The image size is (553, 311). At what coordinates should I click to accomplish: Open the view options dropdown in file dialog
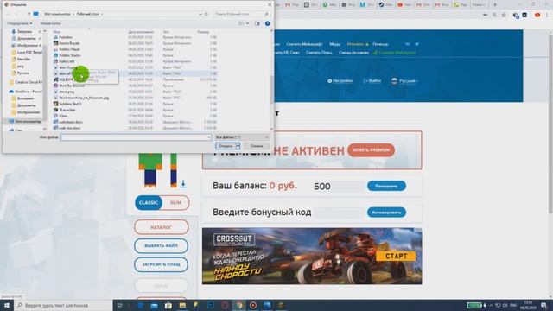pyautogui.click(x=247, y=23)
